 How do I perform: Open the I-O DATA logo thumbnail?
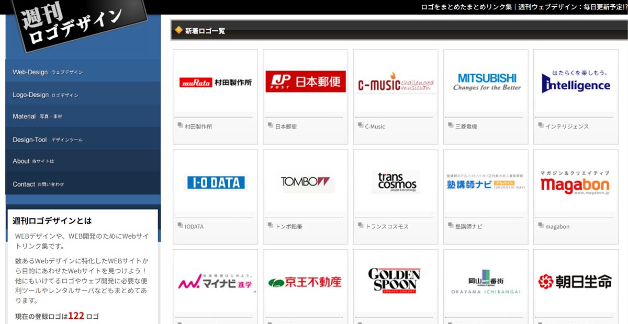pyautogui.click(x=216, y=182)
